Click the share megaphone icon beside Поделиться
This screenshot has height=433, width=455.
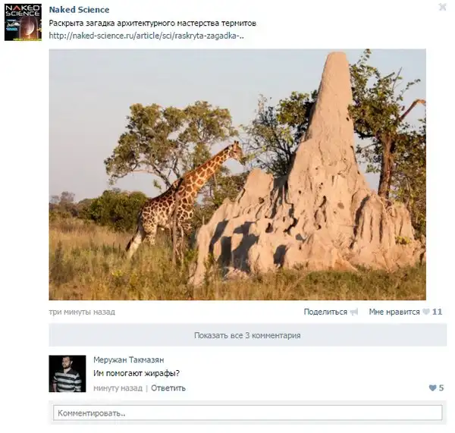tap(354, 312)
